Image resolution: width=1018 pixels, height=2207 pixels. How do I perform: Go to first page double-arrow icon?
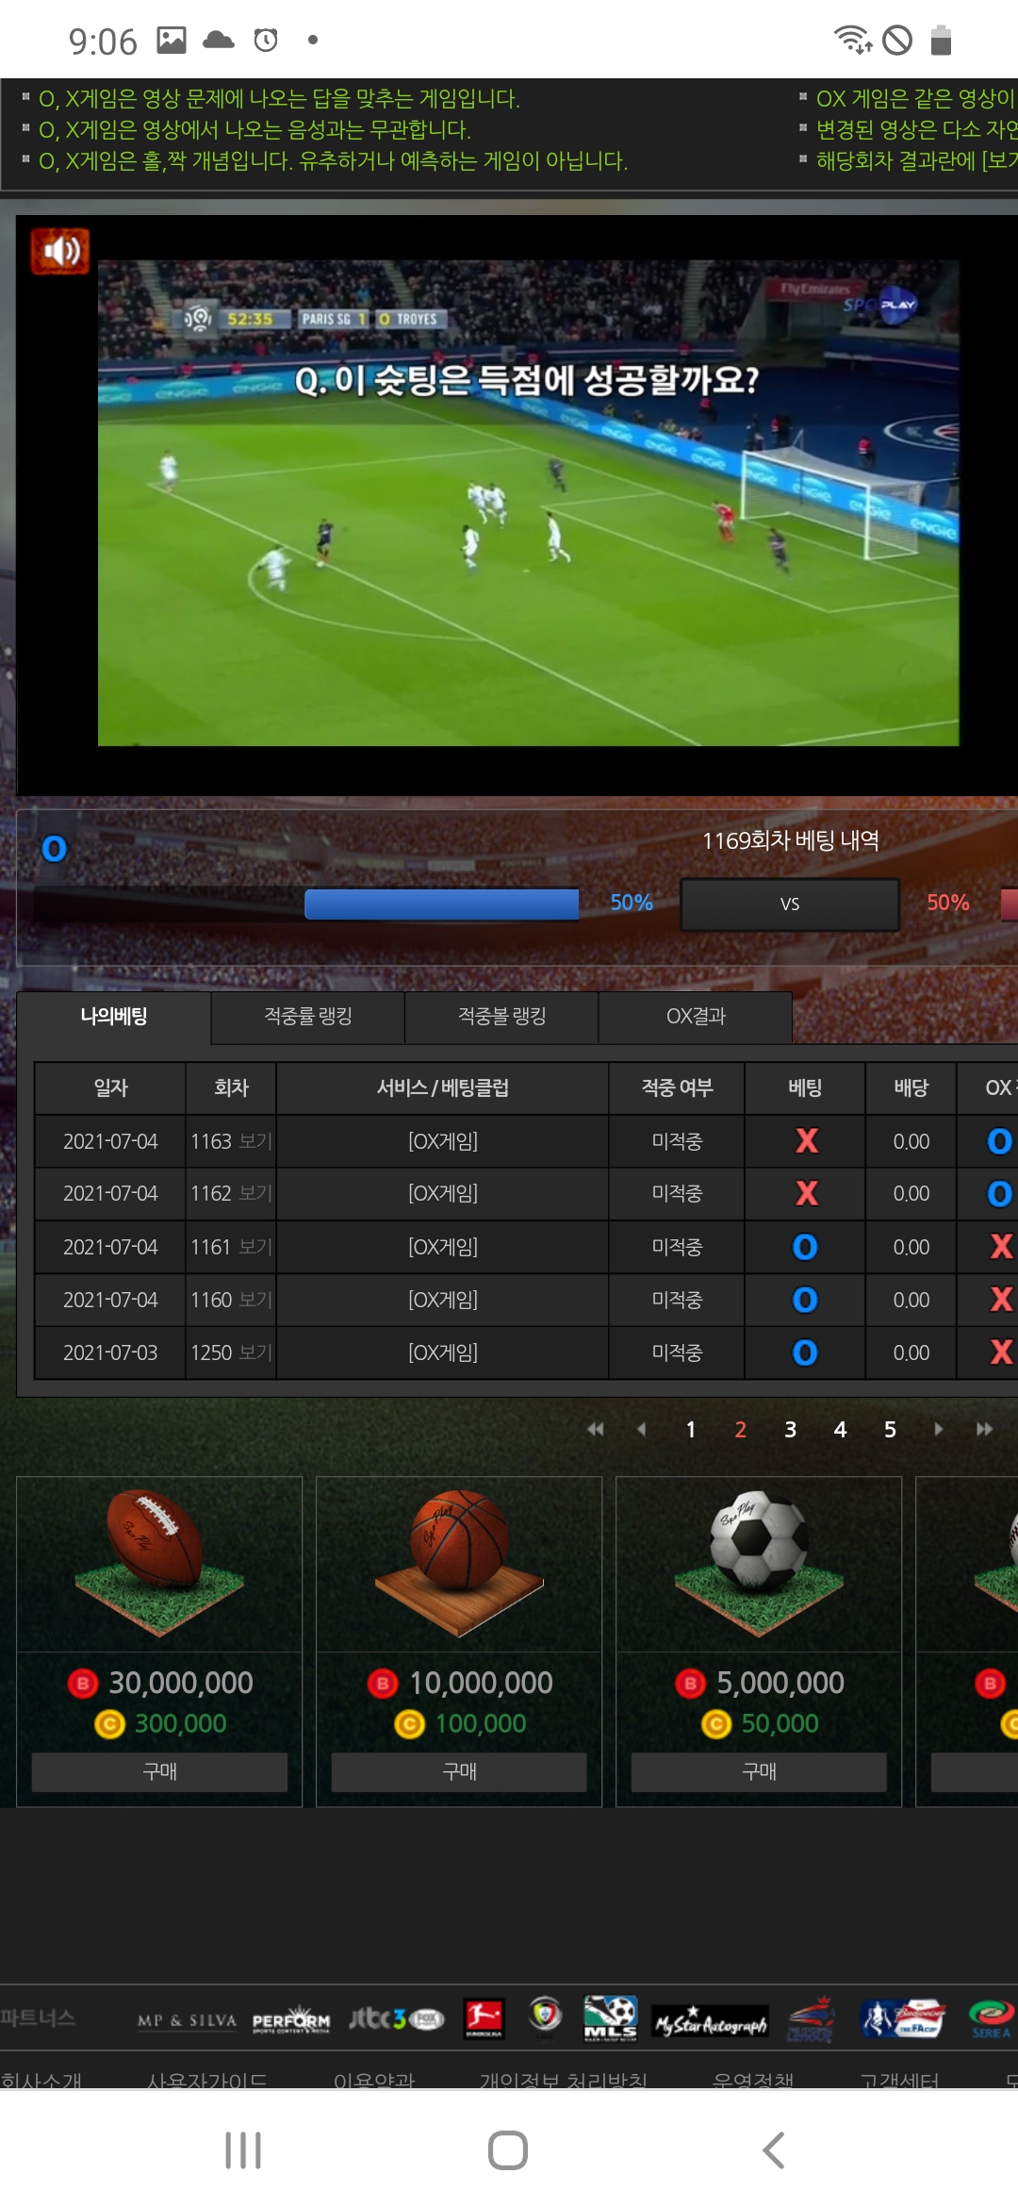(x=595, y=1429)
